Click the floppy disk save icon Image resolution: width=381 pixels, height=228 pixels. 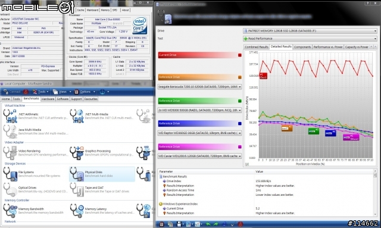(179, 224)
